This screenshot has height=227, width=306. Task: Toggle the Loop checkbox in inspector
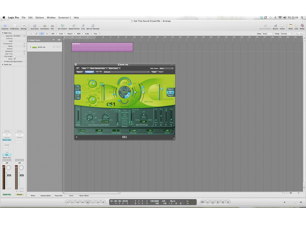pyautogui.click(x=15, y=41)
